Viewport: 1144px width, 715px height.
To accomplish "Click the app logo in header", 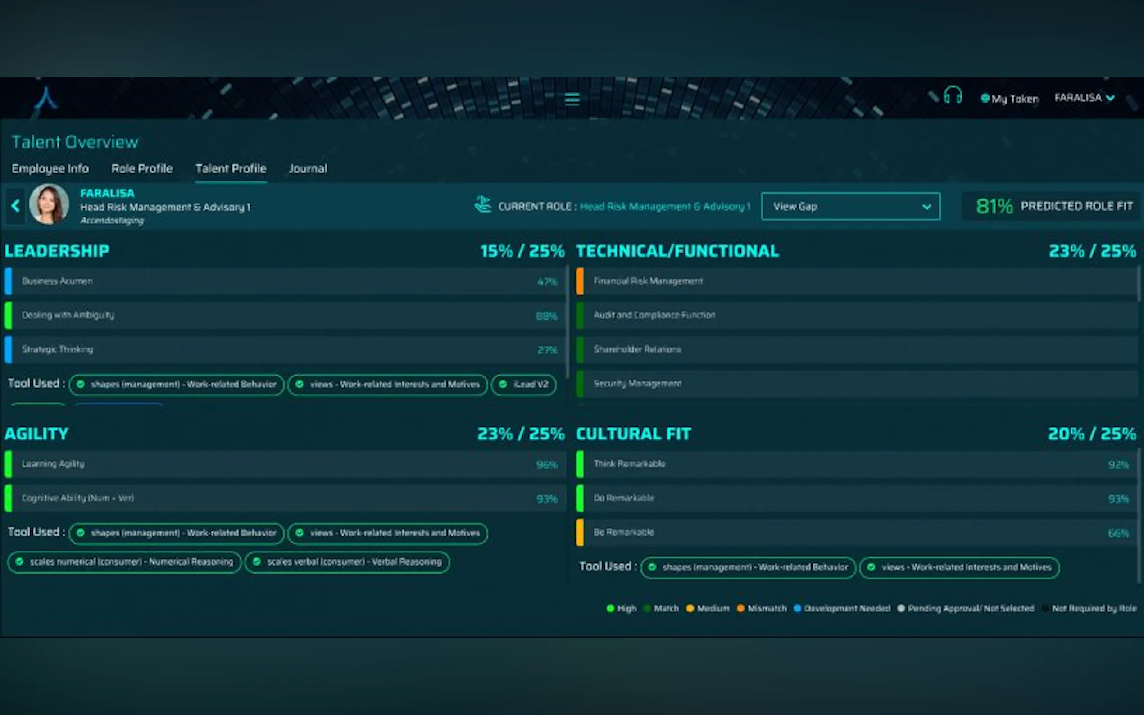I will [x=46, y=98].
